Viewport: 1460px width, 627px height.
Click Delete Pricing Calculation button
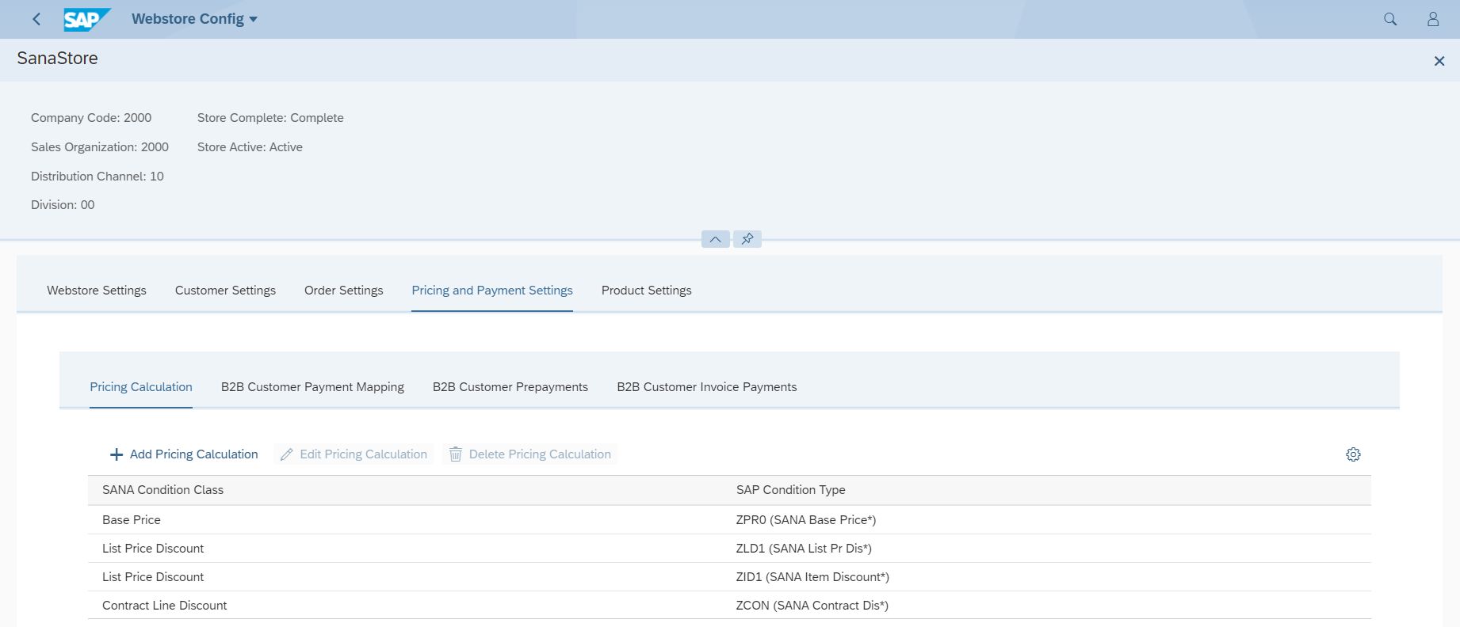click(530, 454)
